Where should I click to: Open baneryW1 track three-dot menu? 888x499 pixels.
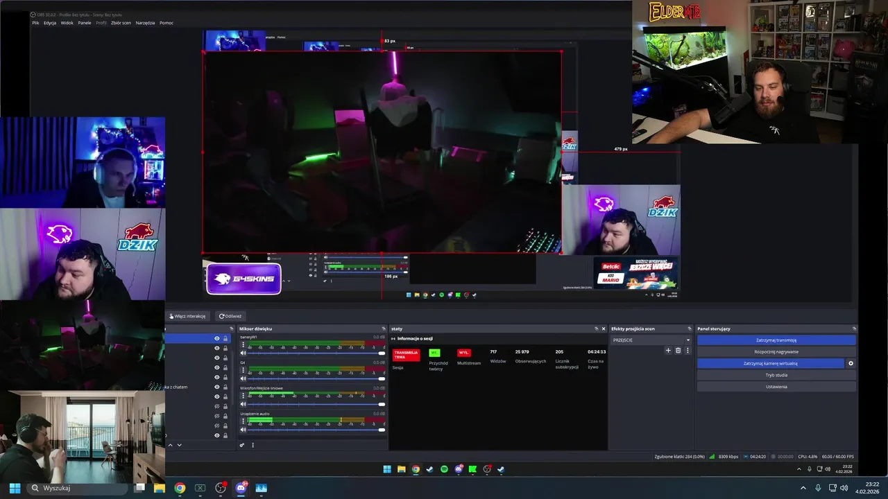[243, 344]
